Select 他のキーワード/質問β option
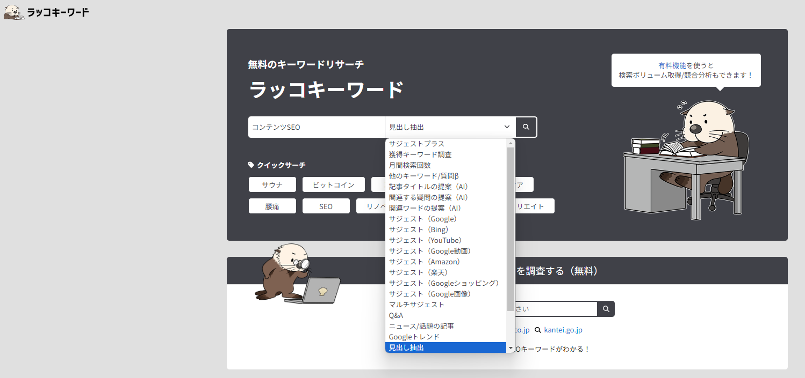Image resolution: width=805 pixels, height=378 pixels. 446,176
